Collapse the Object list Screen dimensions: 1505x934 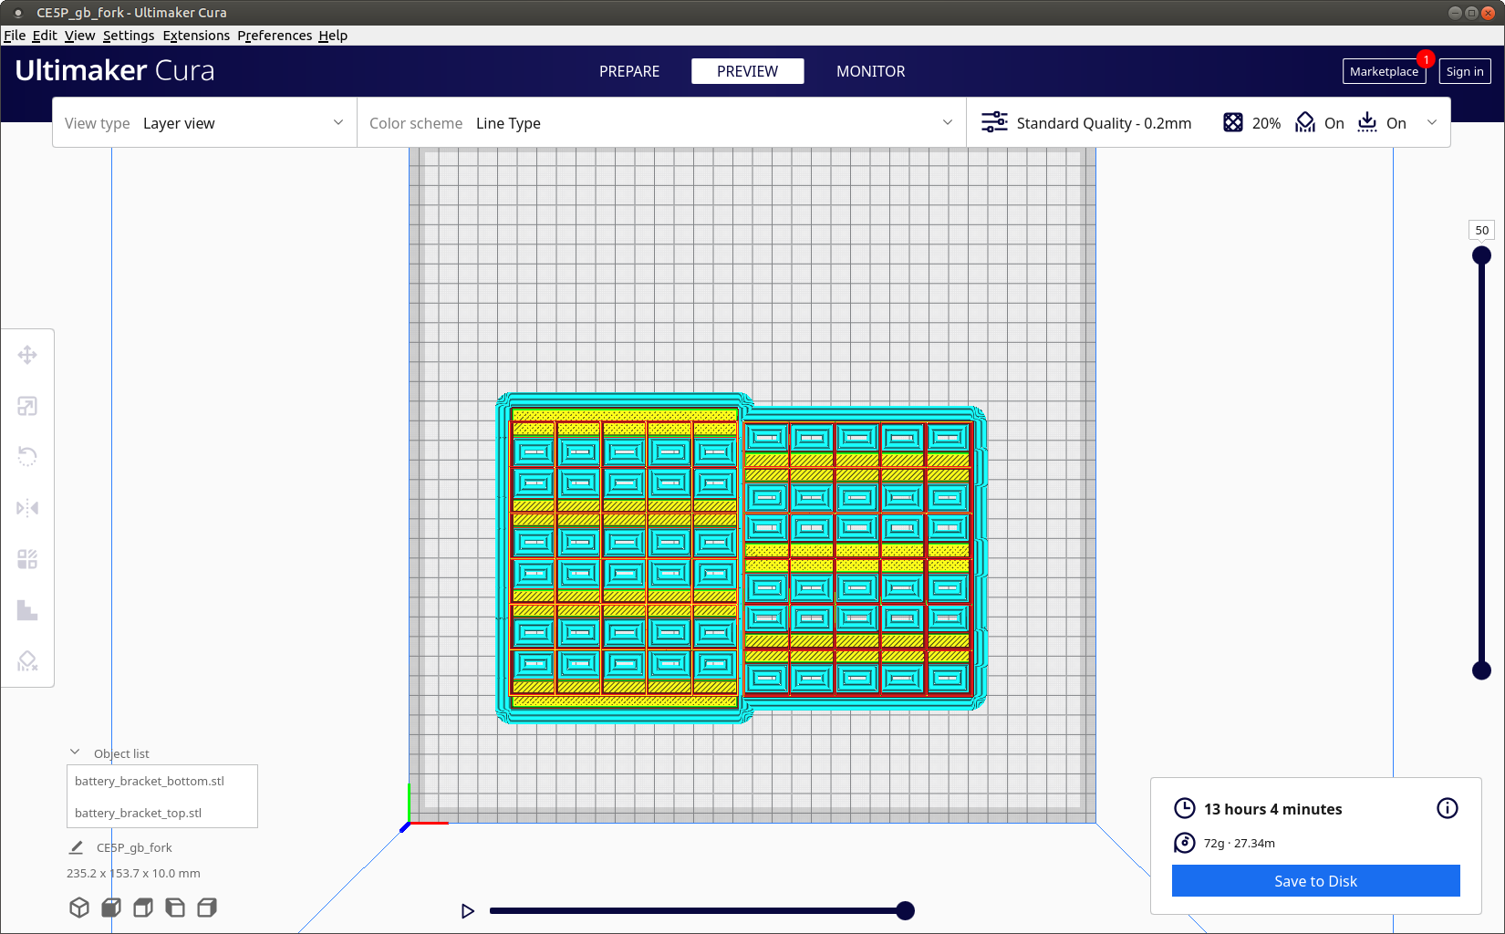coord(75,752)
